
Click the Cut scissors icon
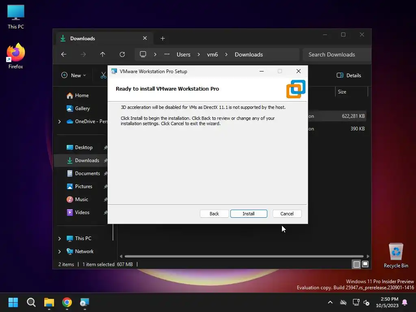pos(104,75)
